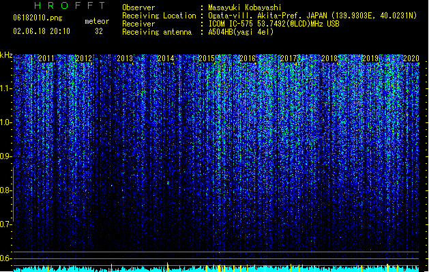Image resolution: width=429 pixels, height=272 pixels.
Task: Click the 2014 time marker
Action: (x=166, y=58)
